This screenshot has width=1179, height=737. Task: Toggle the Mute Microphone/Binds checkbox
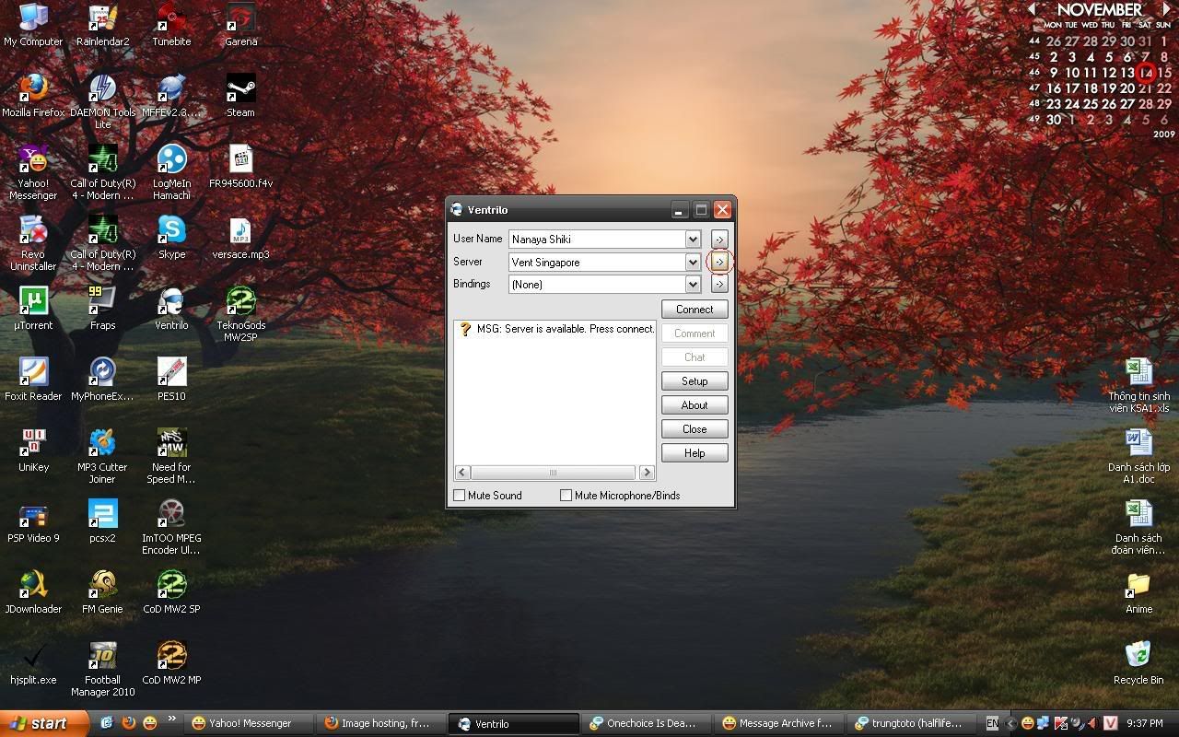tap(566, 496)
